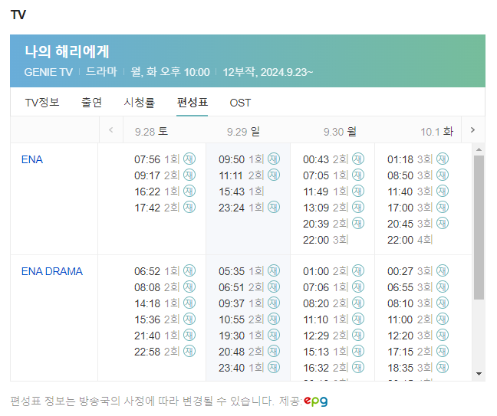Click scrollbar down arrow in schedule
Image resolution: width=497 pixels, height=416 pixels.
[479, 374]
